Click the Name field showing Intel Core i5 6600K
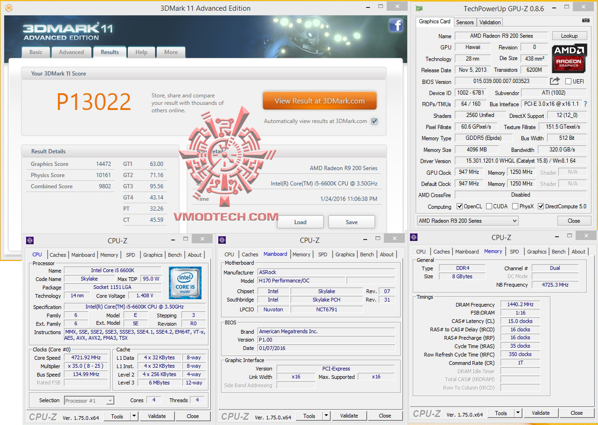 (113, 270)
